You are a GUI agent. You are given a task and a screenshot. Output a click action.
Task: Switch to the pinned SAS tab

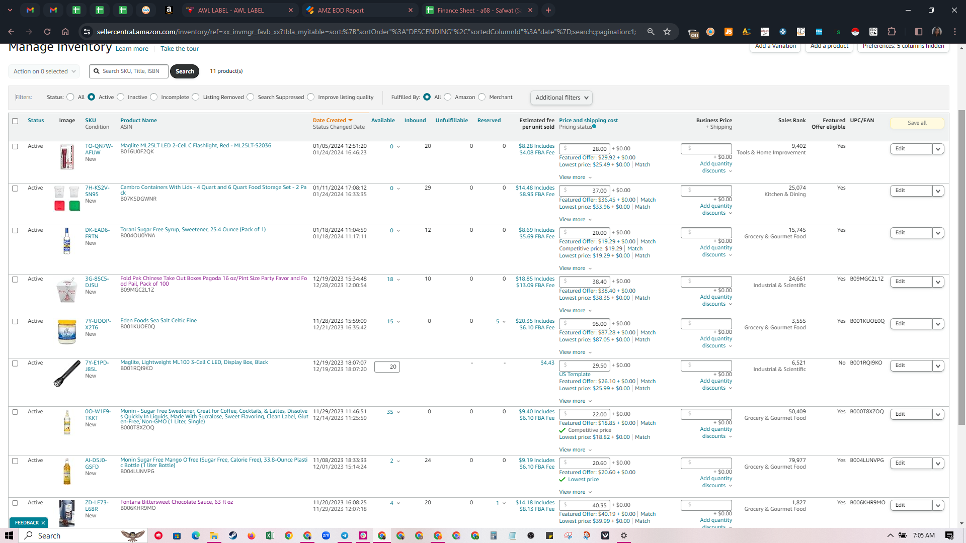[x=146, y=10]
